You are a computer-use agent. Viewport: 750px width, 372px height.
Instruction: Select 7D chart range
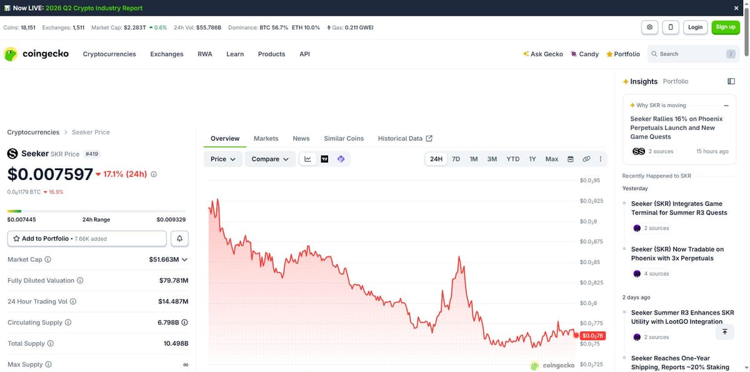(x=456, y=159)
